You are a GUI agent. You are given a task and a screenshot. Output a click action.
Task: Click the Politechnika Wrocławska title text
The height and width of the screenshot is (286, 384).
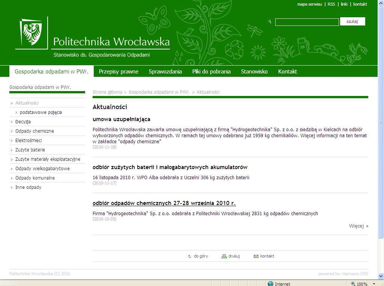coord(111,42)
